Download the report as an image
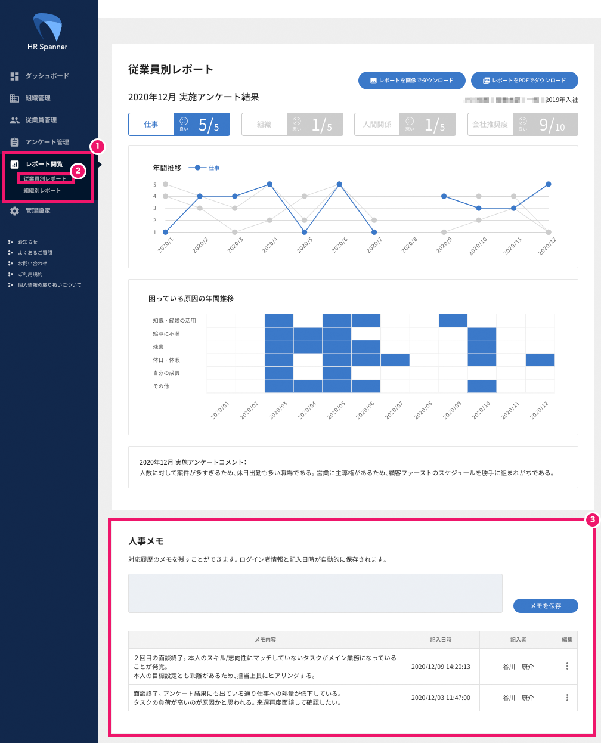Viewport: 601px width, 743px height. click(x=411, y=81)
